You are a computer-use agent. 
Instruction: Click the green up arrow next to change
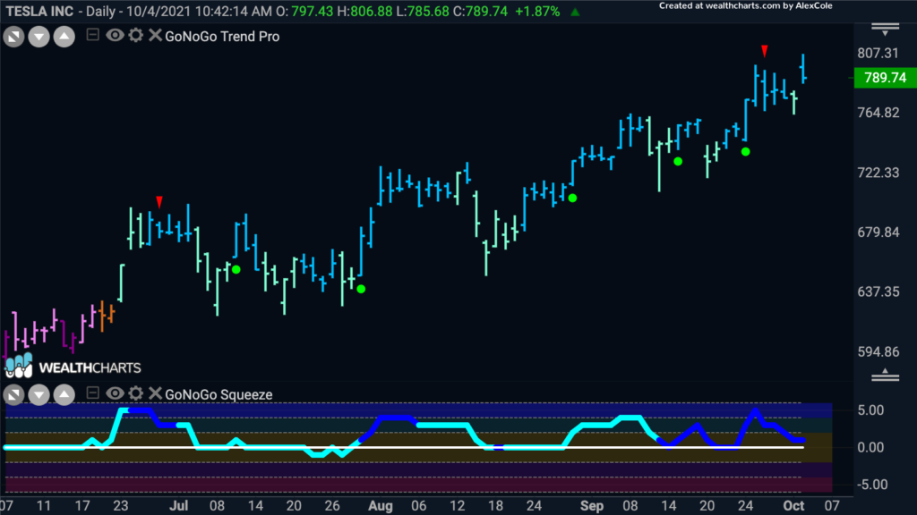(576, 12)
